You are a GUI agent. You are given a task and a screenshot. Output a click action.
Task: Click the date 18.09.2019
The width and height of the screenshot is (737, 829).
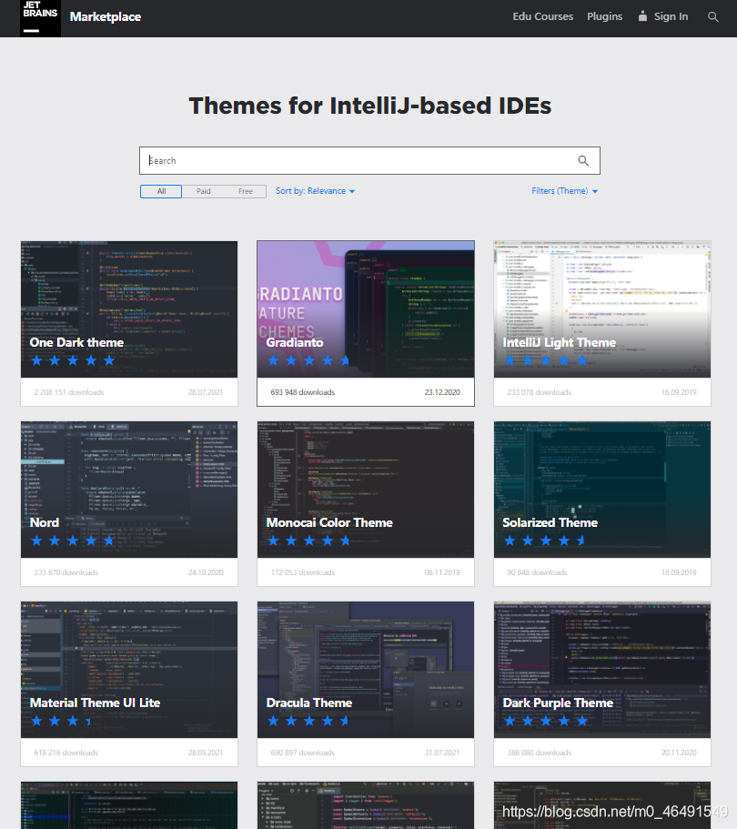pyautogui.click(x=679, y=572)
